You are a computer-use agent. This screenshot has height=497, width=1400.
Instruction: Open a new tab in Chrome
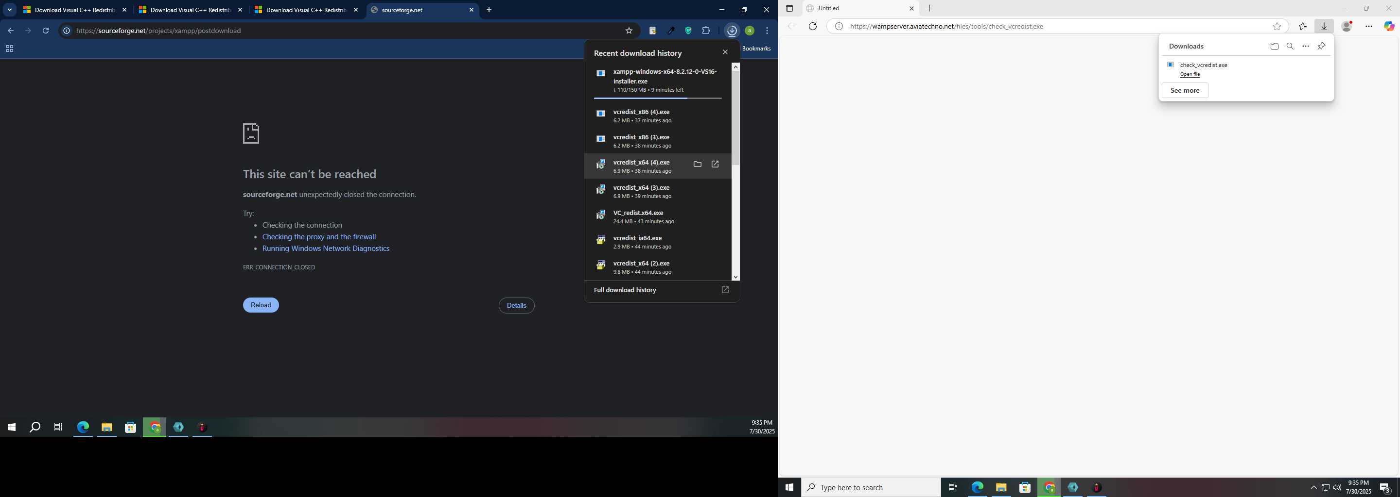point(489,10)
